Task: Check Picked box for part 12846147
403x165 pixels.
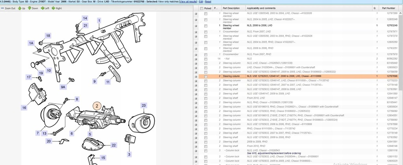Action: [x=205, y=98]
